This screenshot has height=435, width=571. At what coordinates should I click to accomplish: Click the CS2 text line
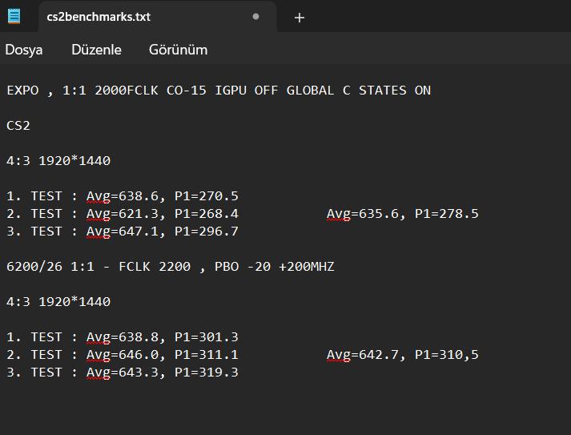[x=18, y=126]
